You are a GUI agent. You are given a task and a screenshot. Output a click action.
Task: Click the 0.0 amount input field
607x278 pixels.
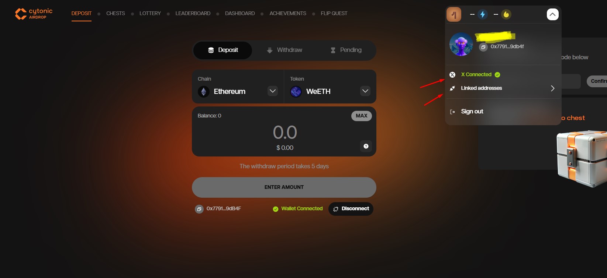(284, 132)
